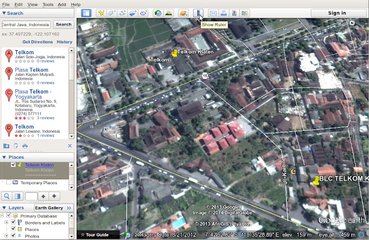This screenshot has height=240, width=369.
Task: Copy search results to clipboard icon
Action: pos(16,146)
